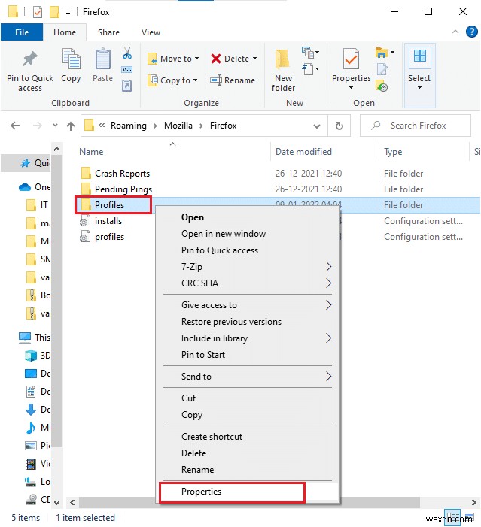The width and height of the screenshot is (481, 527).
Task: Choose Send to in context menu
Action: (x=248, y=377)
